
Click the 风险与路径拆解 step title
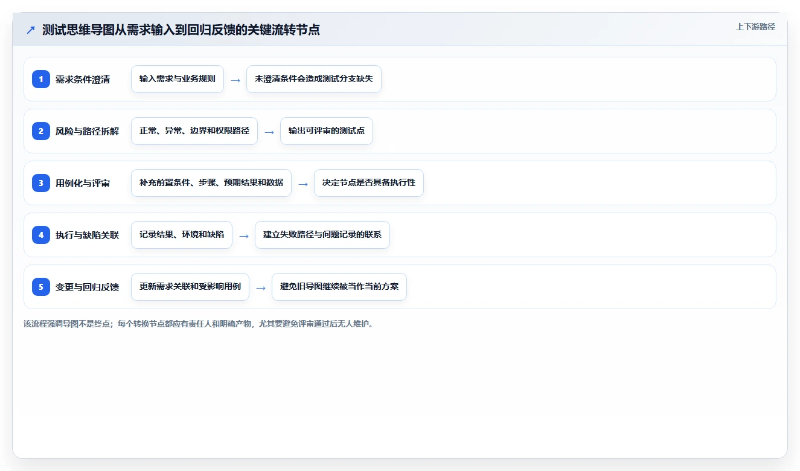point(88,131)
